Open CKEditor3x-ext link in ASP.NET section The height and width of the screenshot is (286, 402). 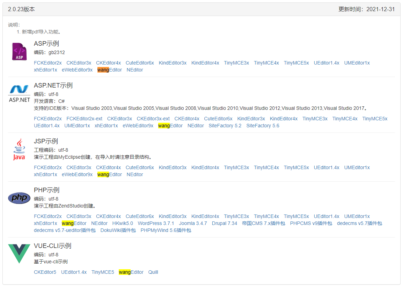(153, 119)
